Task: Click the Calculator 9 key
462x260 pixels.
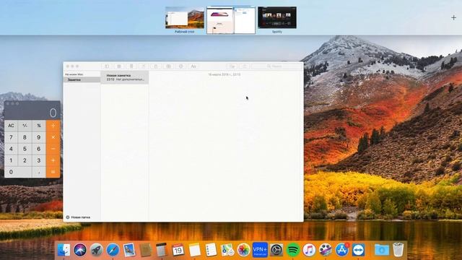Action: click(38, 137)
